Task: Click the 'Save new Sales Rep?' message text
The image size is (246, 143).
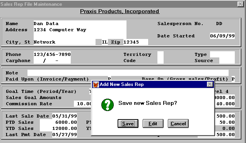Action: (148, 103)
